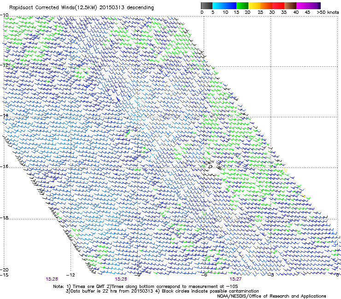Viewport: 341px width, 299px height.
Task: Click the '-12' longitude label on the bottom axis
Action: pyautogui.click(x=71, y=275)
